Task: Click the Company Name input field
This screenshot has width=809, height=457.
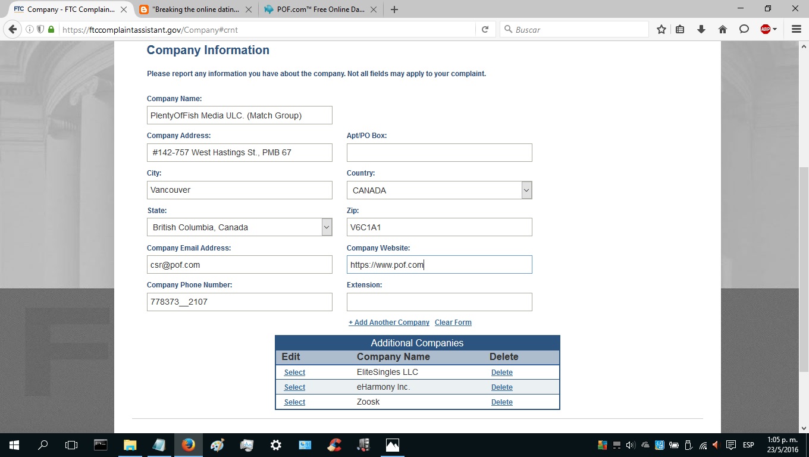Action: pyautogui.click(x=240, y=115)
